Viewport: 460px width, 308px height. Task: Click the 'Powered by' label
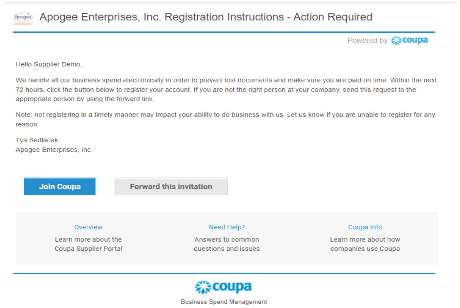coord(367,40)
